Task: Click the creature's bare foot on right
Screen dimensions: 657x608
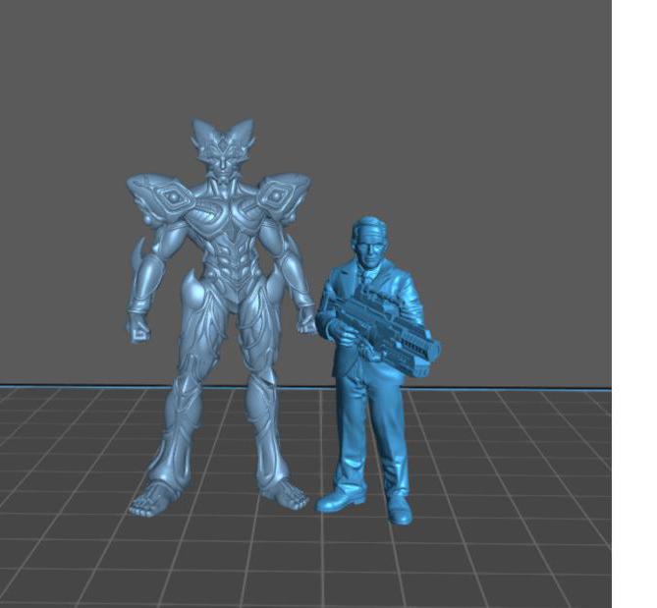Action: tap(286, 494)
